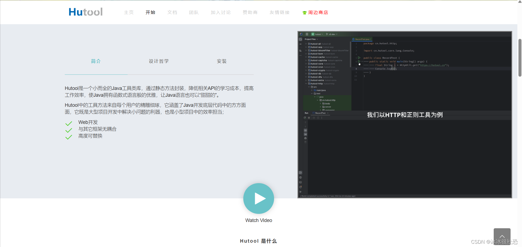Select the Terminal icon in the bottom stripe
The image size is (522, 247).
pos(300,182)
